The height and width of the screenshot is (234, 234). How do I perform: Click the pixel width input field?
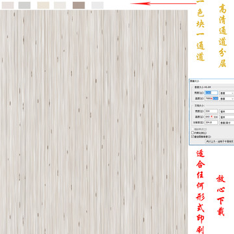pyautogui.click(x=211, y=93)
